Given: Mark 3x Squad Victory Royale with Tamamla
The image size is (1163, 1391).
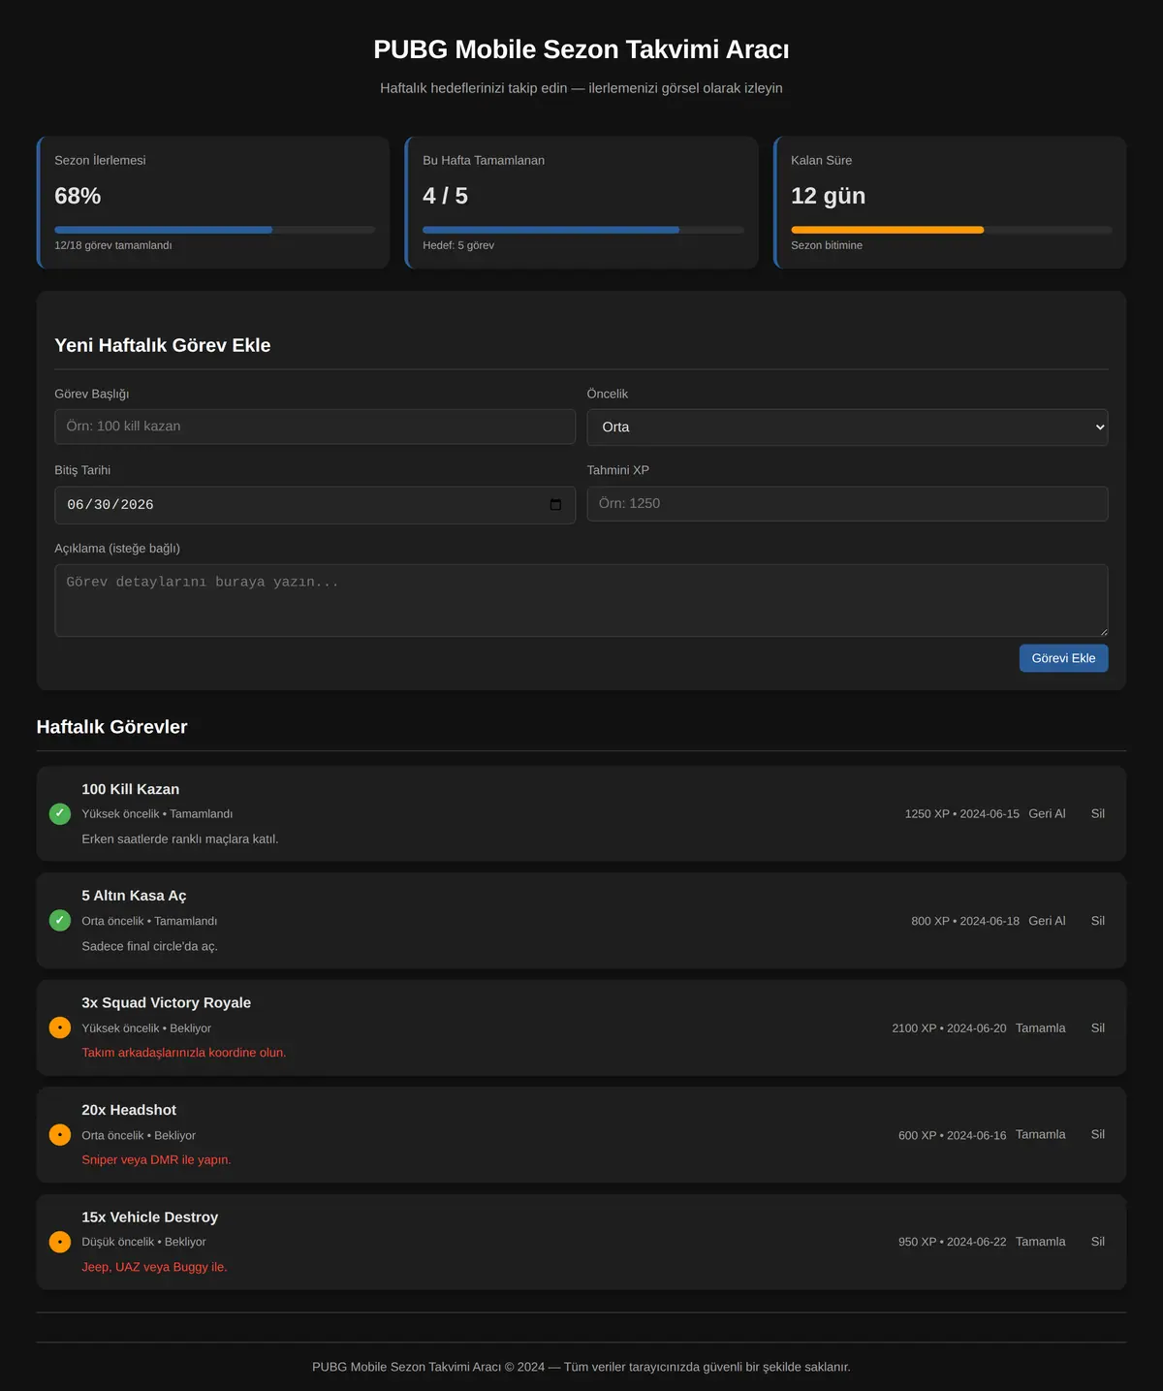Looking at the screenshot, I should pyautogui.click(x=1041, y=1027).
